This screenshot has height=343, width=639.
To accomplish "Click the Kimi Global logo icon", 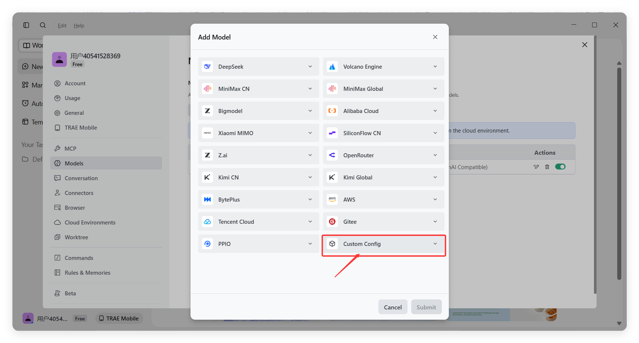I will pyautogui.click(x=332, y=177).
